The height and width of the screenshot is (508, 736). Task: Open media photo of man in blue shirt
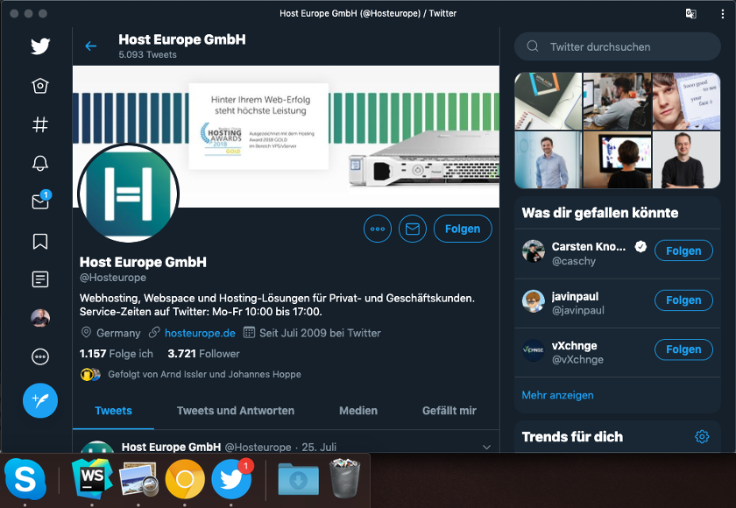click(x=548, y=160)
